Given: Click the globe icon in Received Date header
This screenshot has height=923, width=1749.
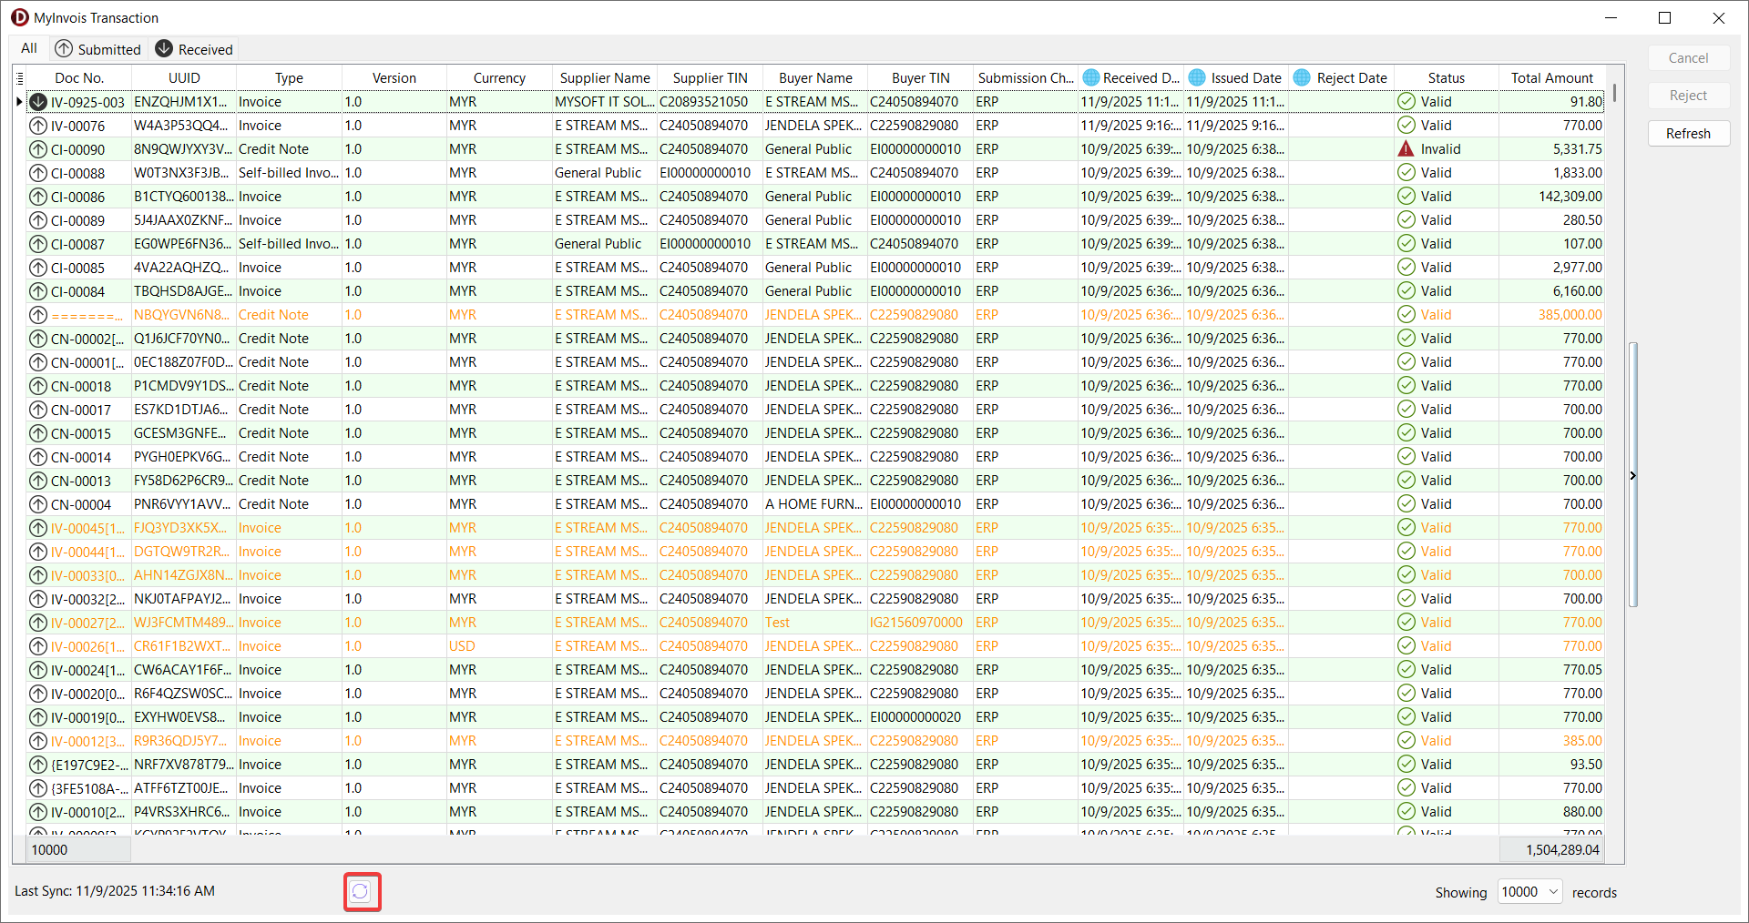Looking at the screenshot, I should point(1090,78).
